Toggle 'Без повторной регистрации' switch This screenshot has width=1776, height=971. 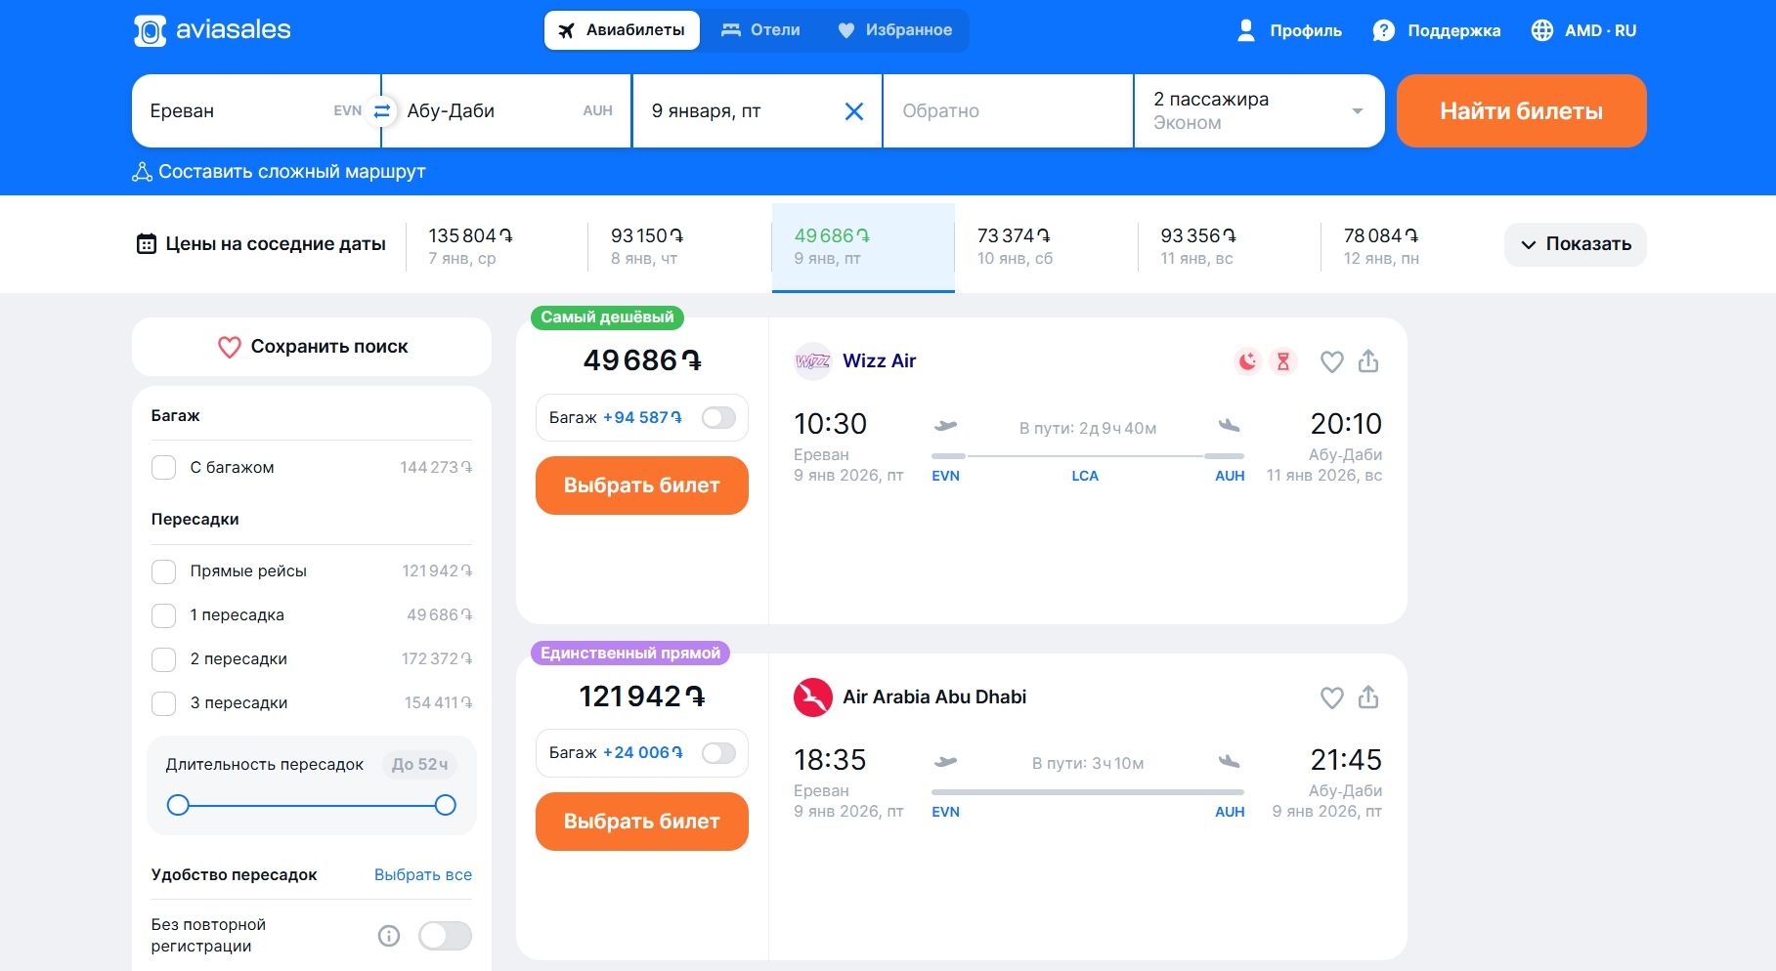point(445,936)
